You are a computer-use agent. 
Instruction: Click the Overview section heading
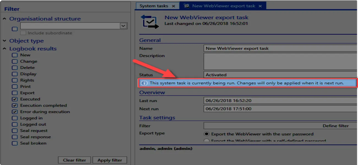152,92
